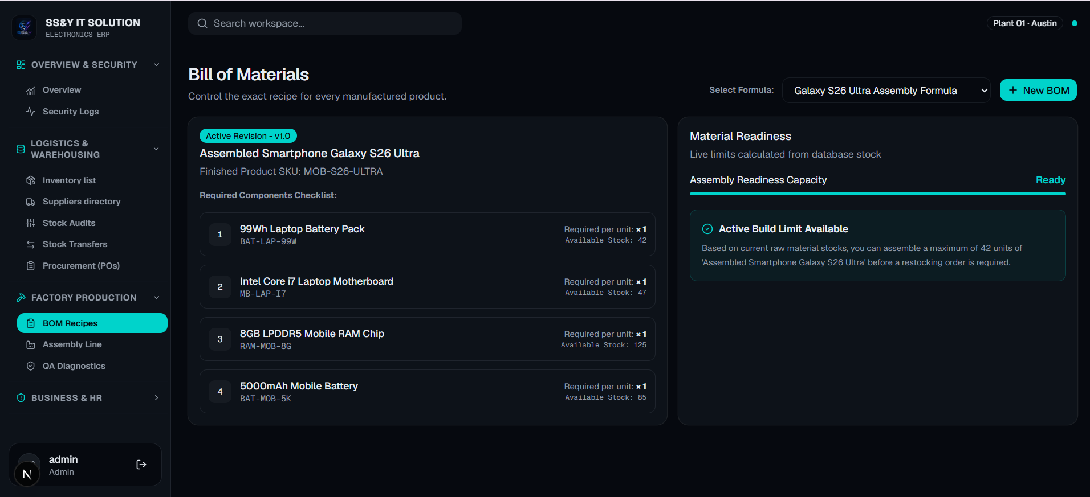The width and height of the screenshot is (1090, 497).
Task: Expand the Business & HR section chevron
Action: pos(157,398)
